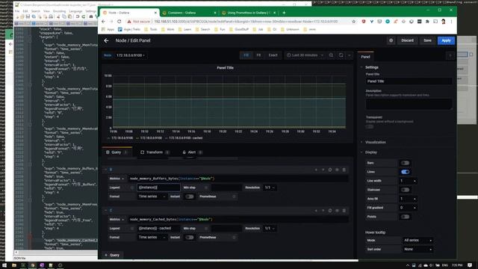Enable the Staircase toggle
The image size is (478, 269).
(x=405, y=190)
